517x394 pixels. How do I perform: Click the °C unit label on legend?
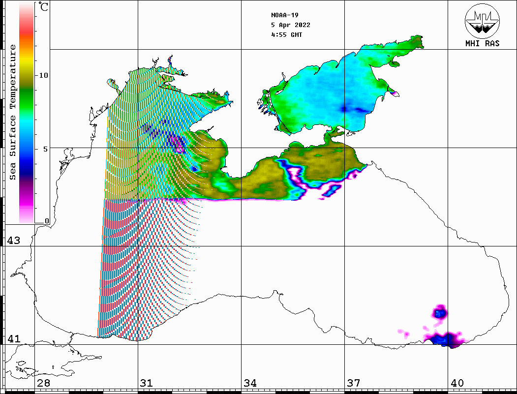[43, 6]
